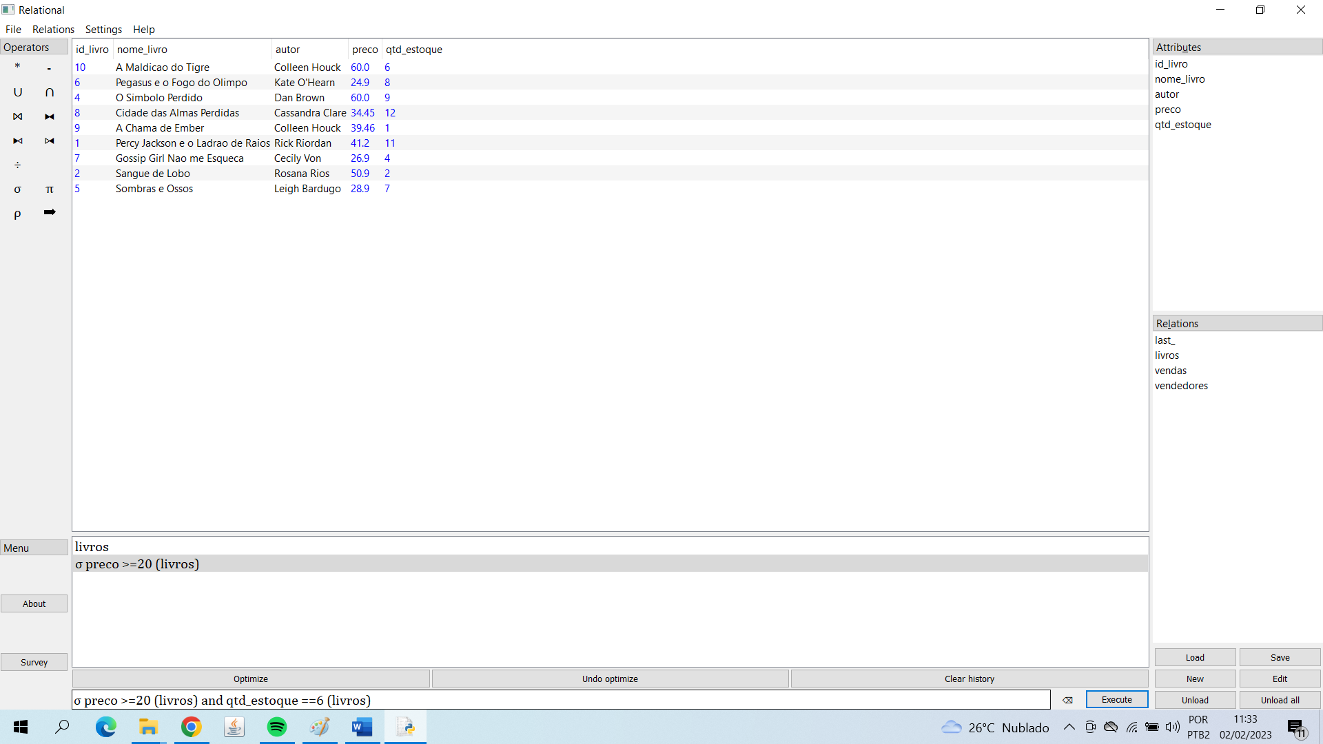Open the Help menu

pos(144,29)
